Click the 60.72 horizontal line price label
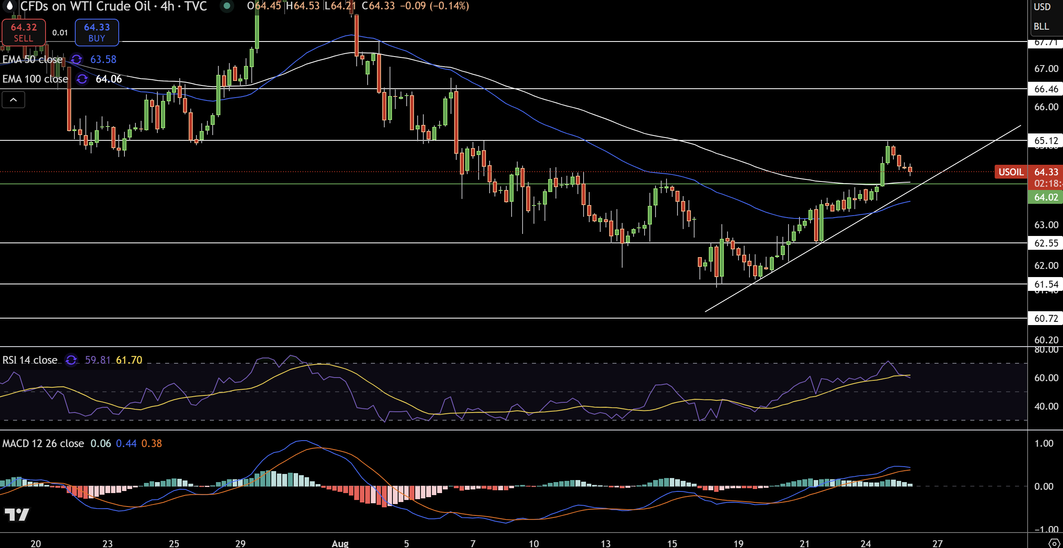 click(x=1046, y=319)
